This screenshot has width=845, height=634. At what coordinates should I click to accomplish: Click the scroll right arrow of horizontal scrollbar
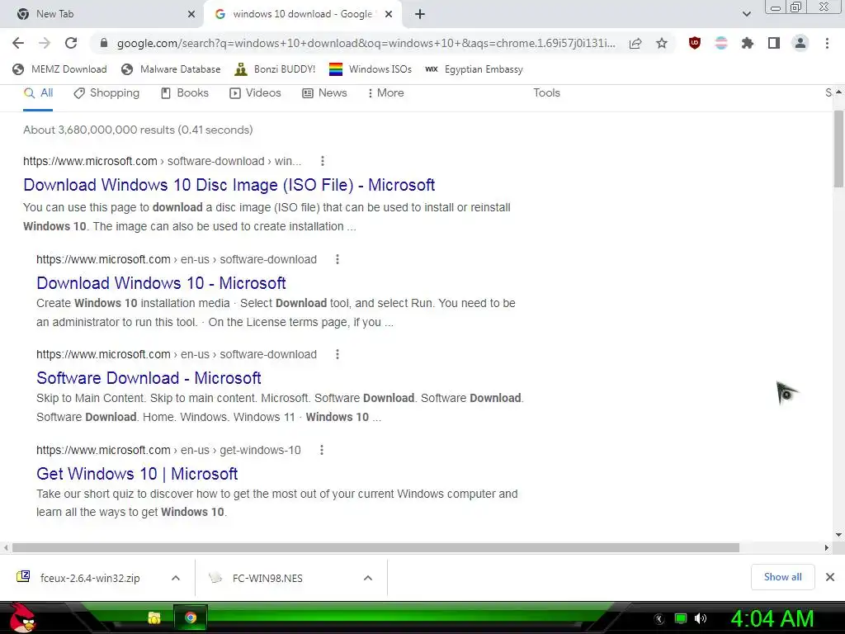pyautogui.click(x=826, y=548)
